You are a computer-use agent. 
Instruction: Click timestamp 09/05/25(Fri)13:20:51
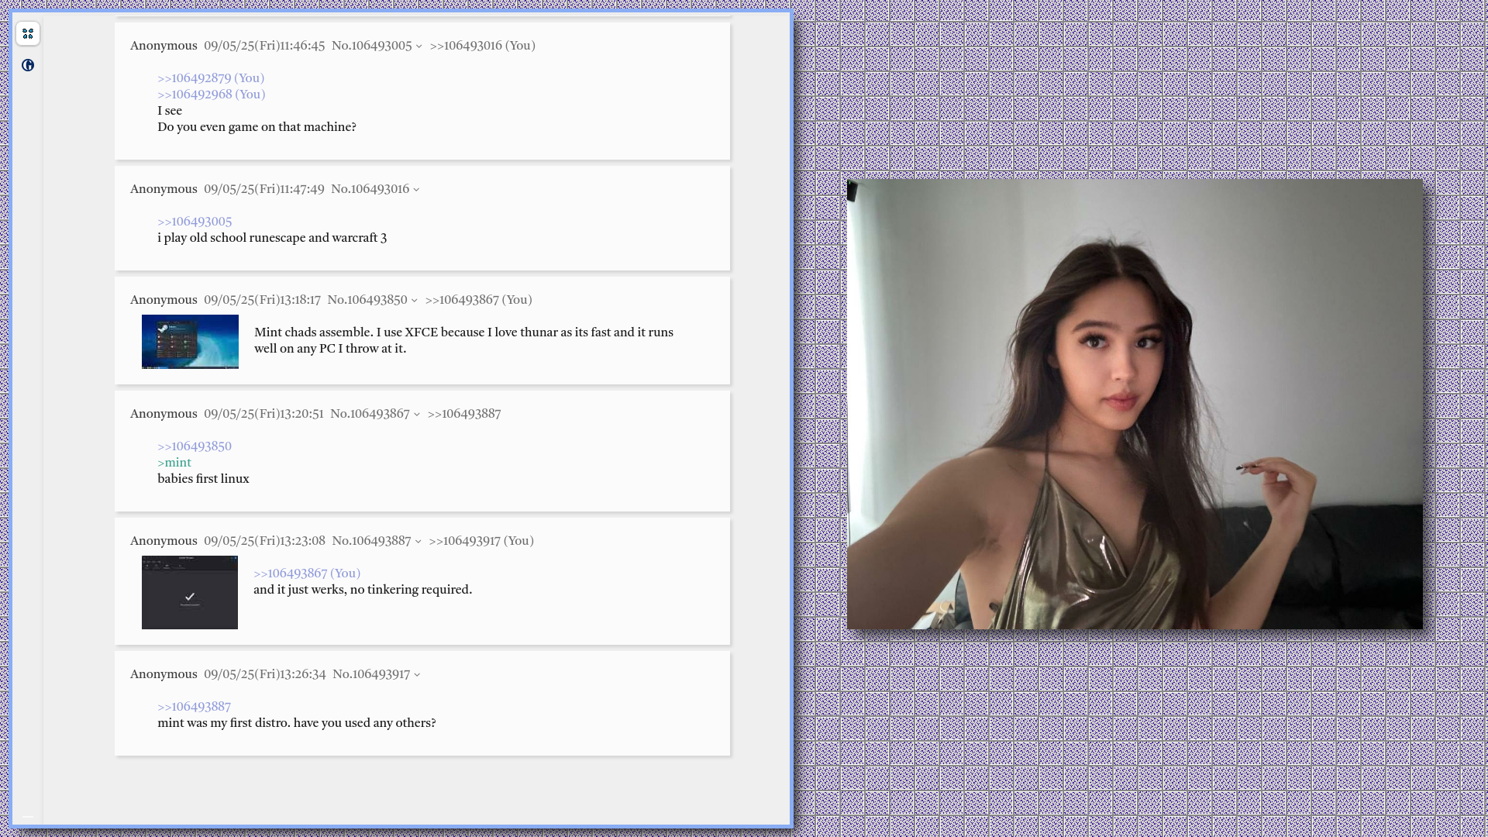(x=263, y=414)
